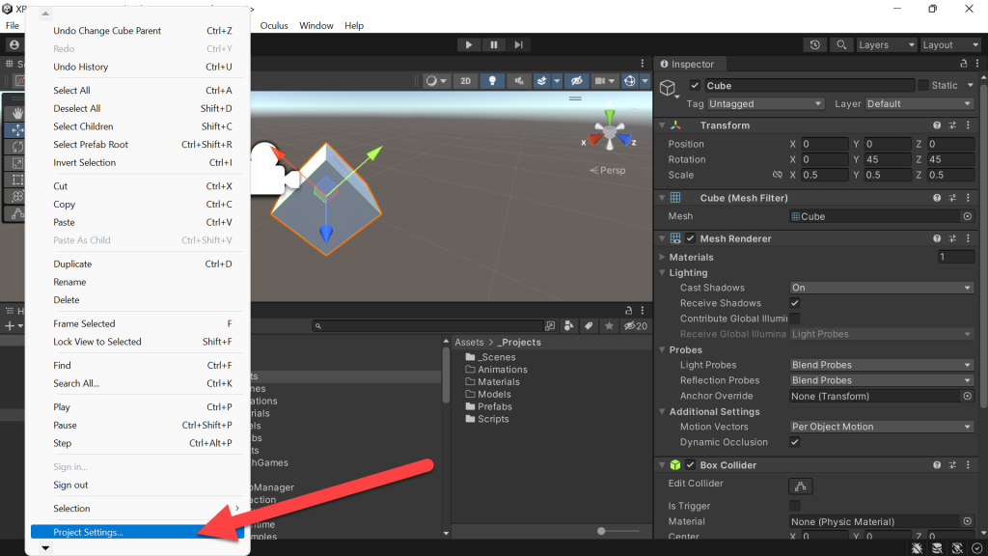Choose Duplicate from the Edit menu
The width and height of the screenshot is (988, 556).
(137, 264)
